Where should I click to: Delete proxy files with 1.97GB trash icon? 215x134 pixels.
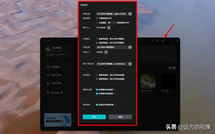pyautogui.click(x=106, y=52)
